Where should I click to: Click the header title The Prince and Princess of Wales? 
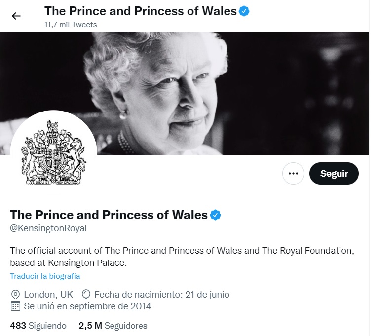point(141,11)
